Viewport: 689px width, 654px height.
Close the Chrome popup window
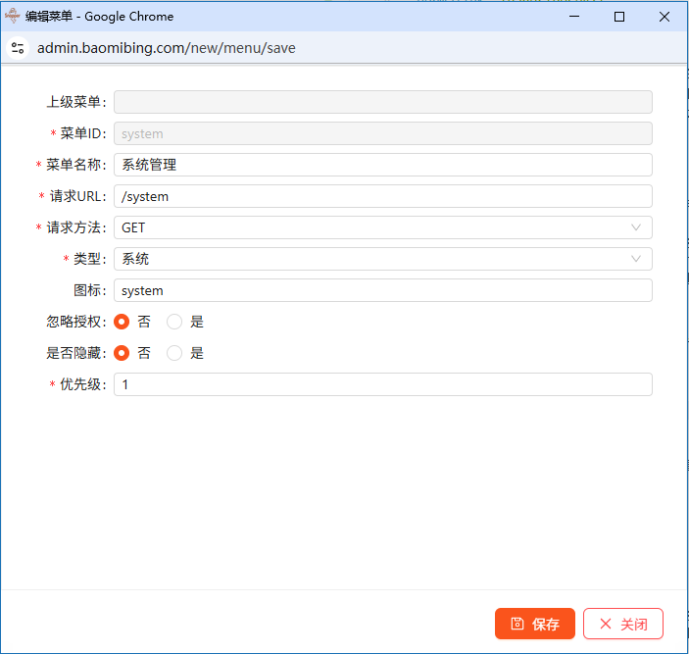pos(664,17)
